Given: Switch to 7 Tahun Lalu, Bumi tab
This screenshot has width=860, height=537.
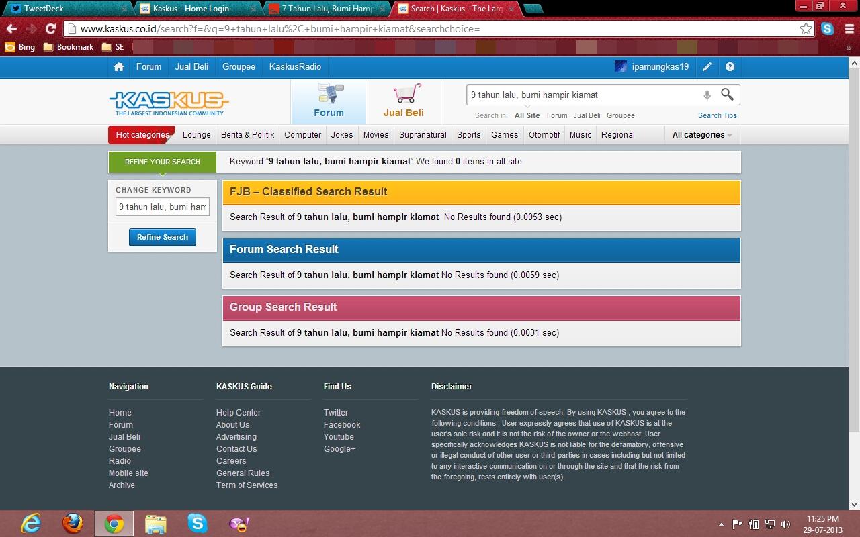Looking at the screenshot, I should tap(327, 9).
